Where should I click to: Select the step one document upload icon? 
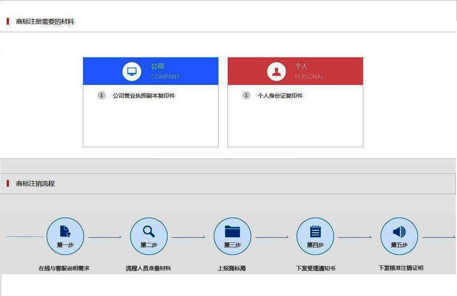65,231
